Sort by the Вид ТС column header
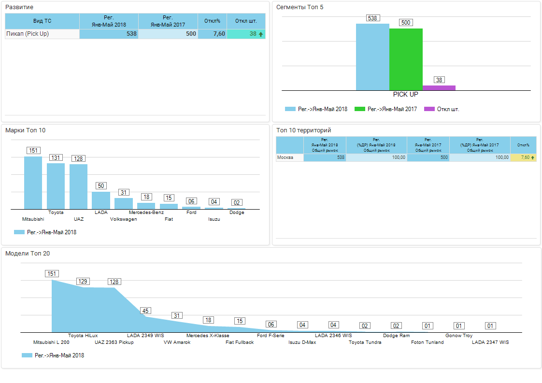The width and height of the screenshot is (542, 383). [42, 21]
